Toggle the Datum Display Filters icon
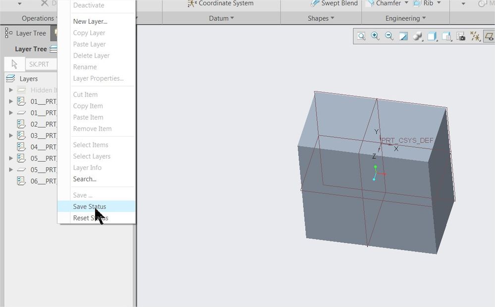This screenshot has height=307, width=495. [475, 36]
